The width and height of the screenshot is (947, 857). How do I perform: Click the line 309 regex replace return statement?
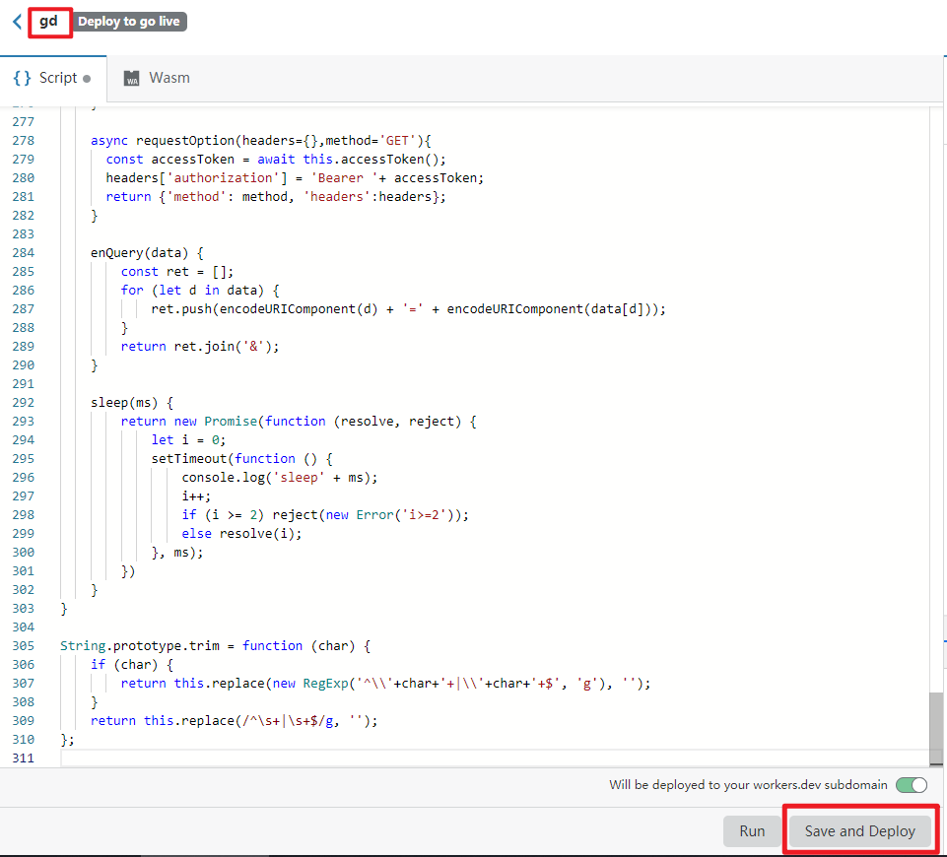tap(234, 721)
